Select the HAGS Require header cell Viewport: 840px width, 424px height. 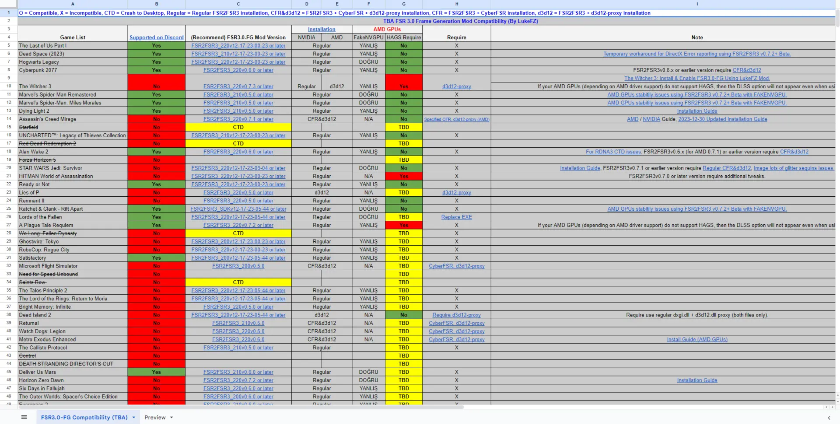click(x=404, y=38)
